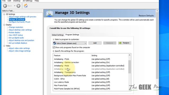Open Adjust video color settings
Screen dimensions: 169x95
coord(19,48)
